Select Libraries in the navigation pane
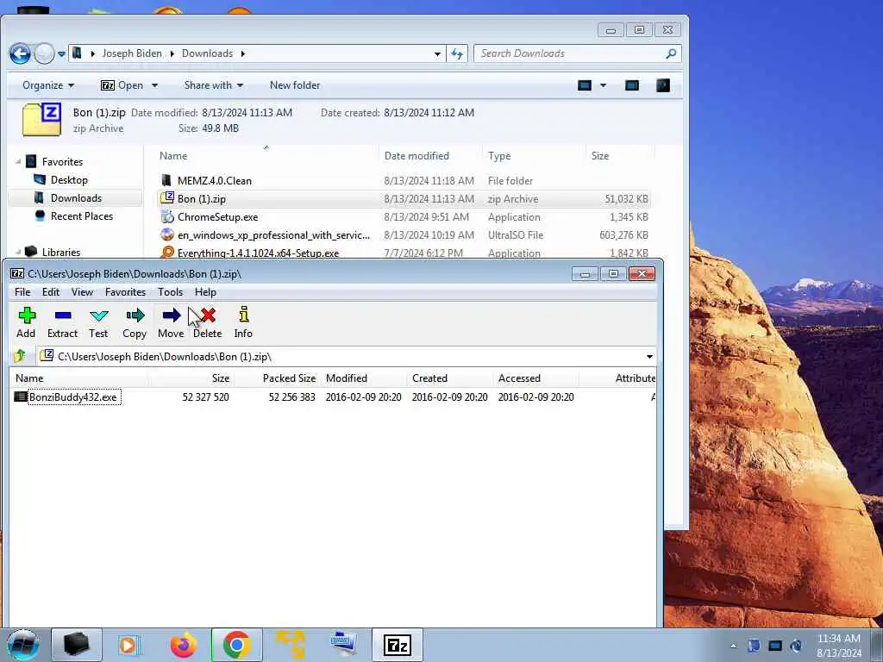The image size is (883, 662). (61, 253)
